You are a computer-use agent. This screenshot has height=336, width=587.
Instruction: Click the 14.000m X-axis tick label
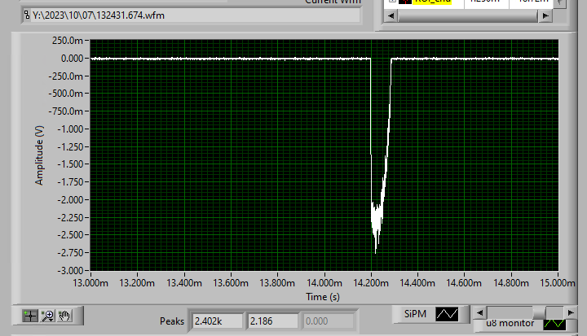[324, 283]
